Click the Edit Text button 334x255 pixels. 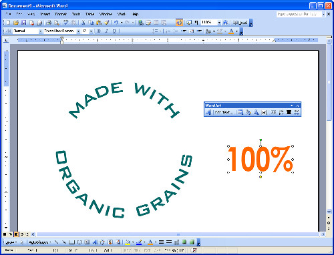(x=224, y=112)
